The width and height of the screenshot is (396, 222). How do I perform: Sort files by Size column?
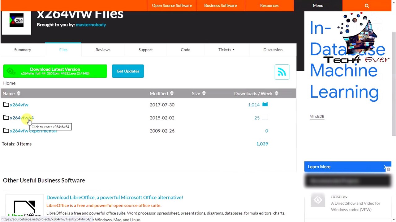(199, 93)
